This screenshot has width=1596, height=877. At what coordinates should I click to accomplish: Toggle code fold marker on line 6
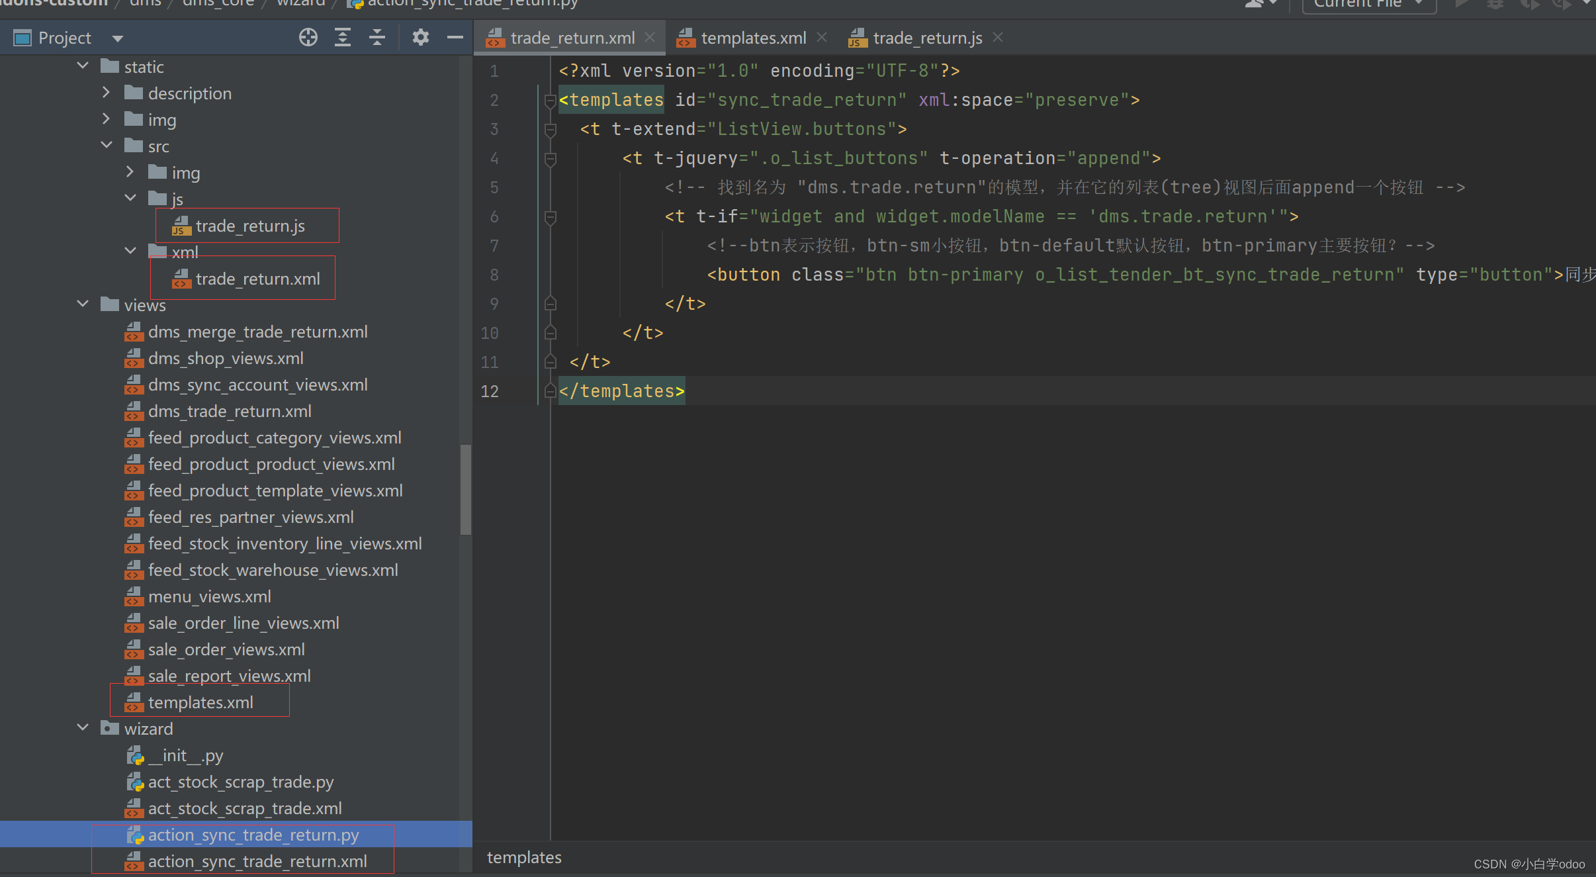(550, 217)
